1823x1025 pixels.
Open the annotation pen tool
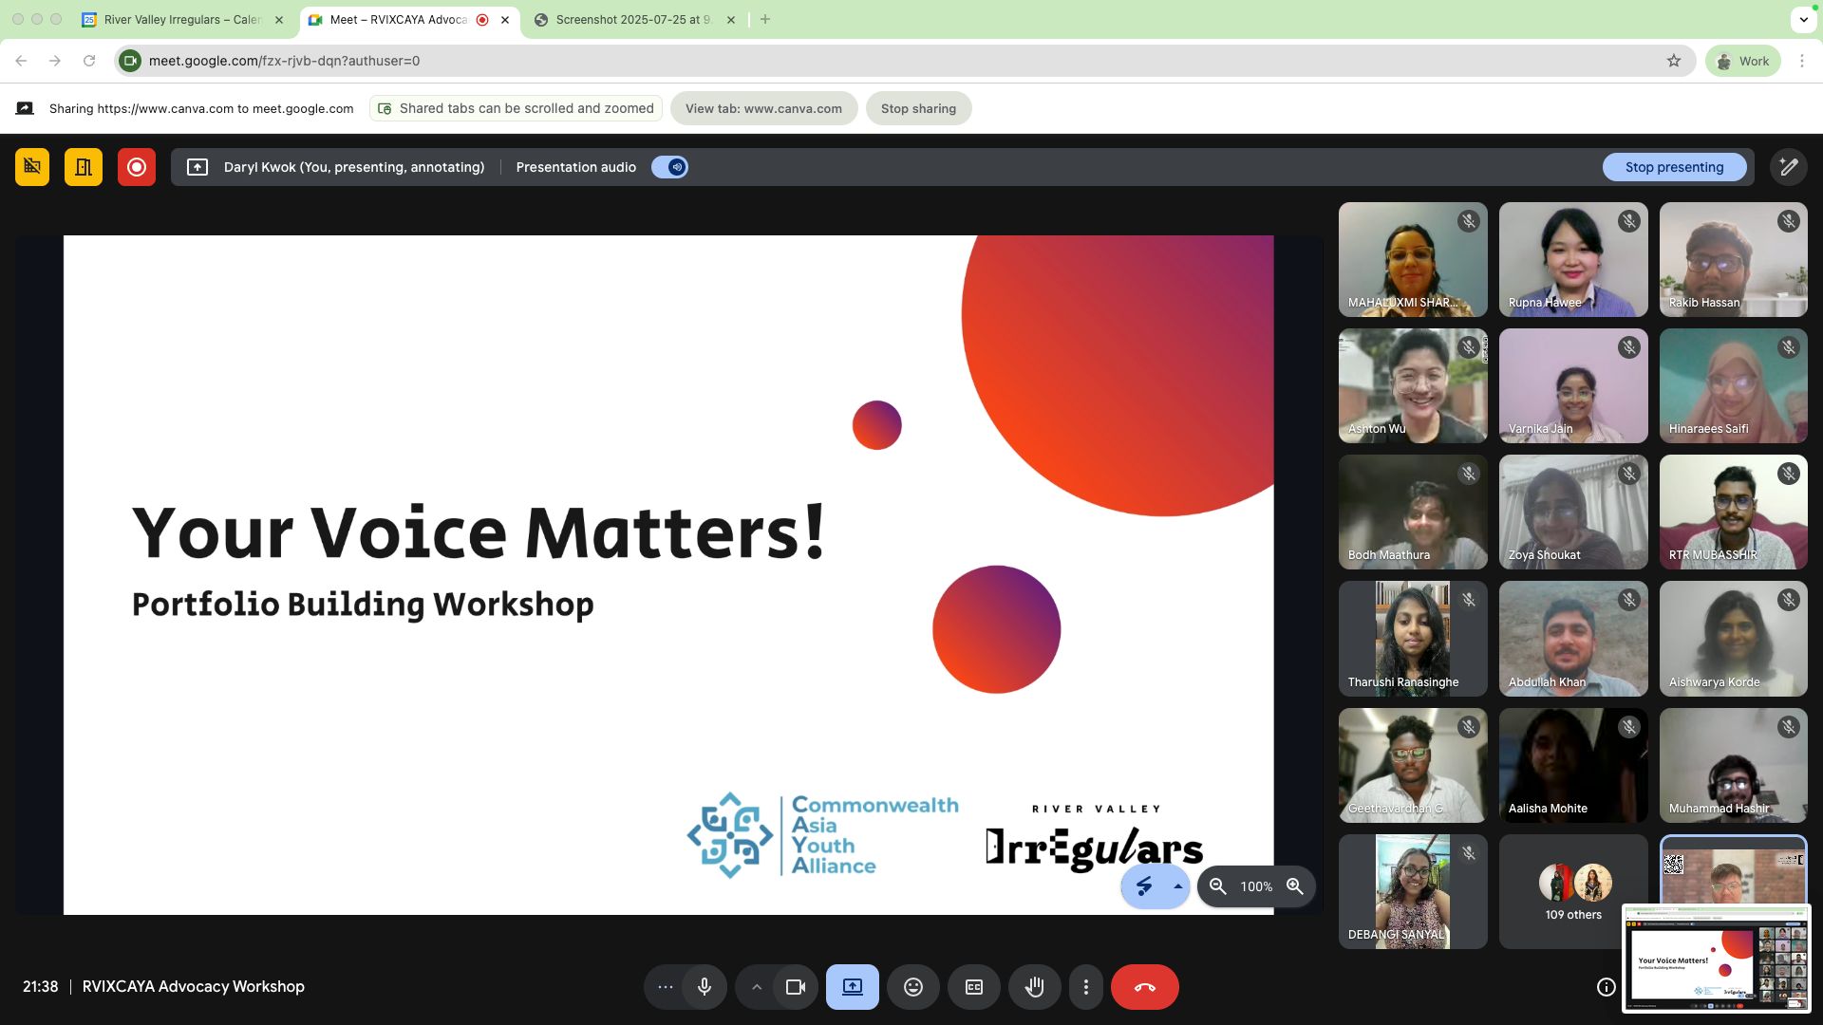pyautogui.click(x=1789, y=167)
